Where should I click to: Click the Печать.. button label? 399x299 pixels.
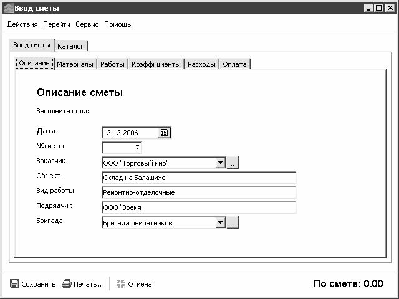pyautogui.click(x=87, y=284)
